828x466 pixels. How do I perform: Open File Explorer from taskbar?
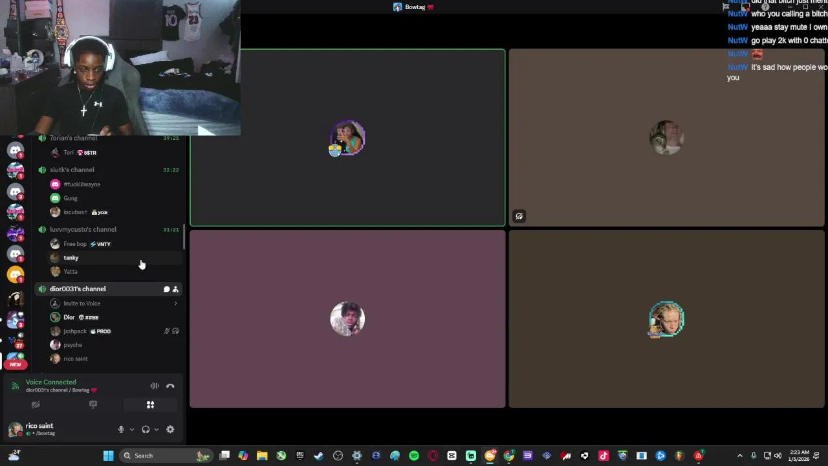click(262, 456)
